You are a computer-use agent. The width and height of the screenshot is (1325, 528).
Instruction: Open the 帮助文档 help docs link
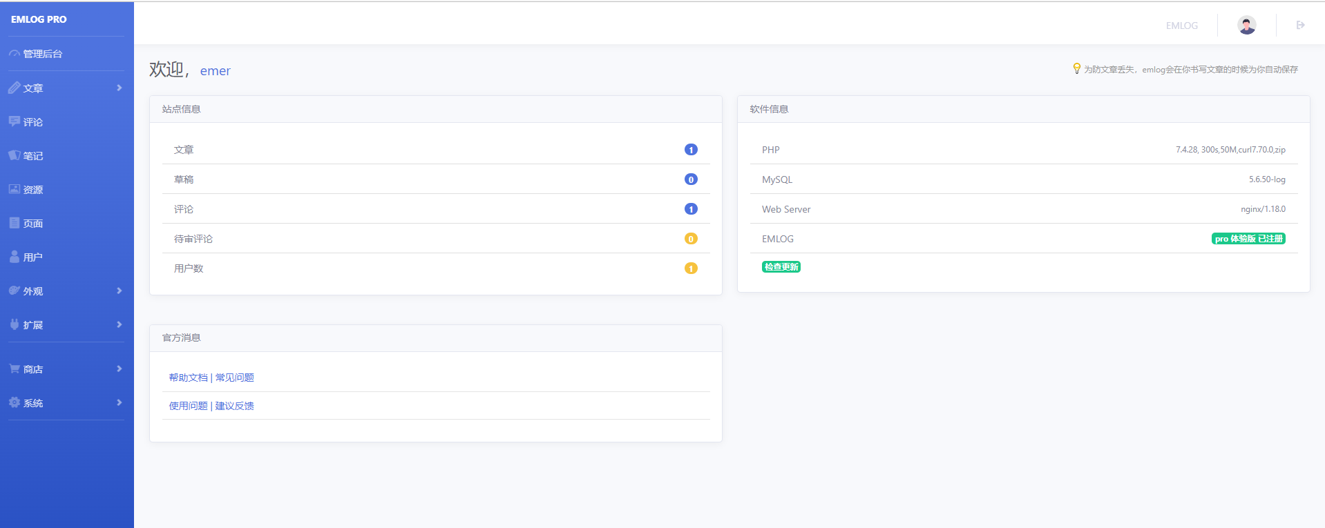point(188,378)
